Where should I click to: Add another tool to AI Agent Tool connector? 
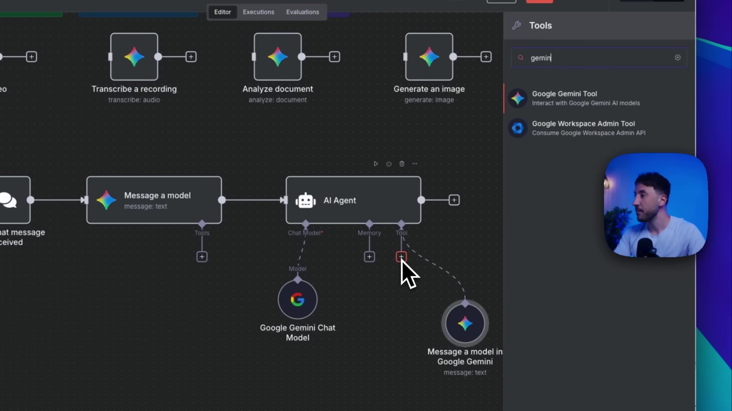point(401,257)
